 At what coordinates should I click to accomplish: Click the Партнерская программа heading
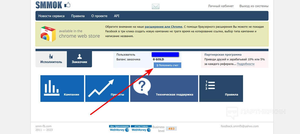click(x=223, y=54)
